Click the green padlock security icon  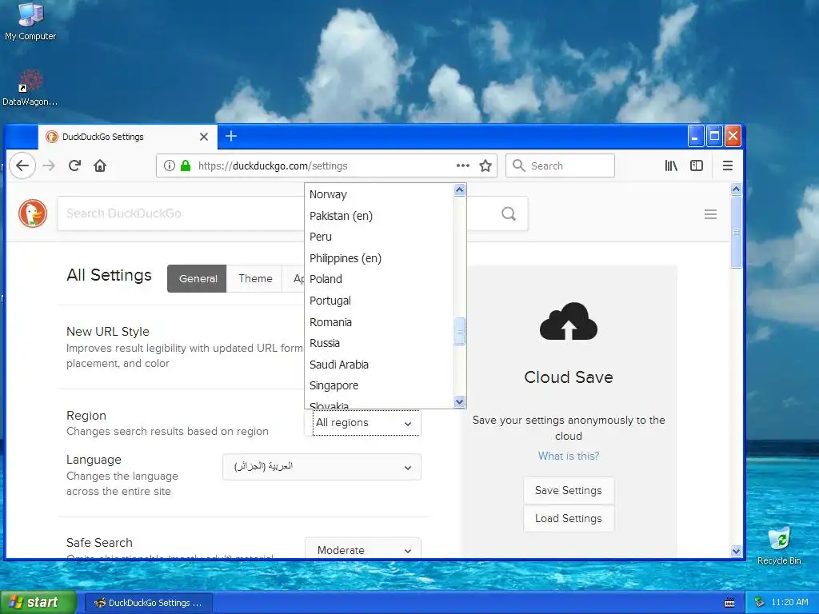[185, 166]
